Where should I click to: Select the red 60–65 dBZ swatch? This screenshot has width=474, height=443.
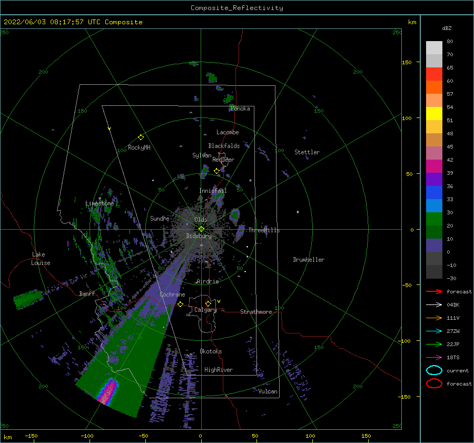coord(434,74)
